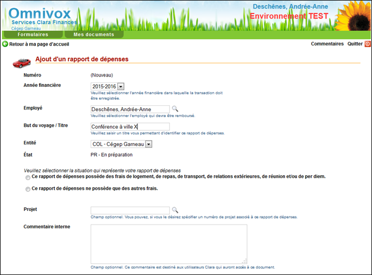The image size is (372, 275).
Task: Open the Mes documents tab
Action: tap(93, 34)
